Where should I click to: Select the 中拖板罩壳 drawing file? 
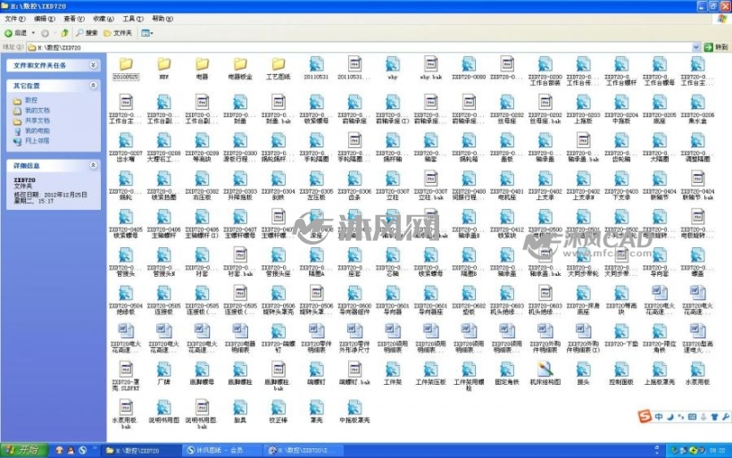[354, 412]
